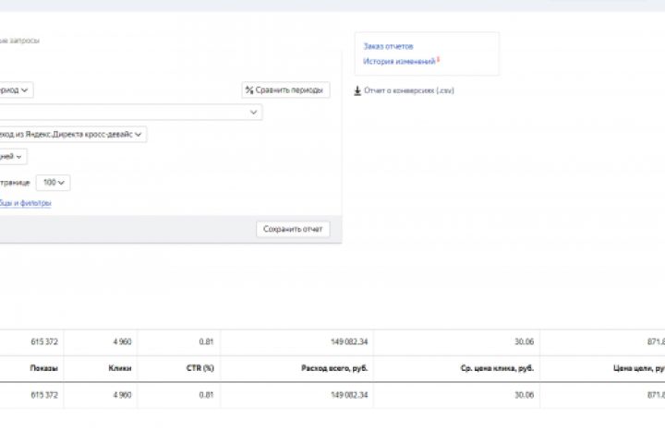Viewport: 665px width, 443px height.
Task: Open the Период dropdown
Action: point(16,90)
